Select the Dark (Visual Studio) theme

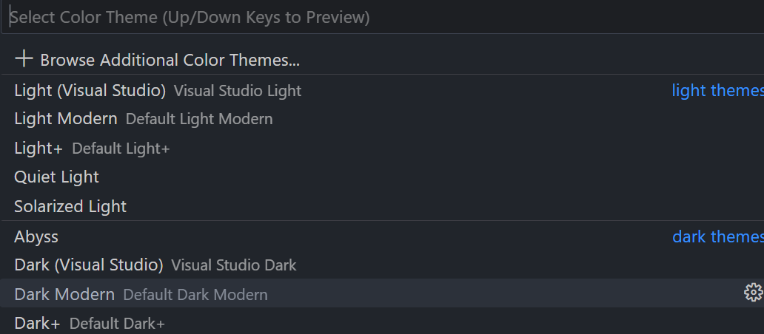(x=88, y=265)
